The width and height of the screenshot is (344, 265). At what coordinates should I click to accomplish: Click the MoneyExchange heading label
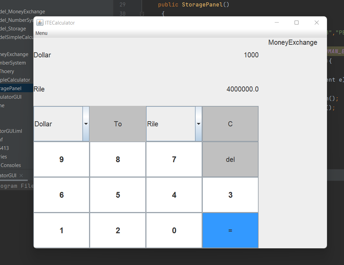293,42
